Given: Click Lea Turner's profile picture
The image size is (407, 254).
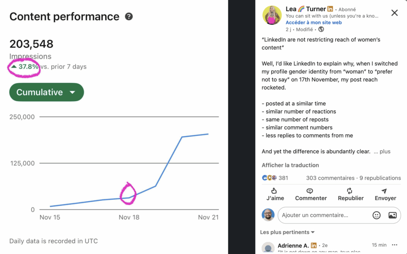Looking at the screenshot, I should tap(272, 16).
